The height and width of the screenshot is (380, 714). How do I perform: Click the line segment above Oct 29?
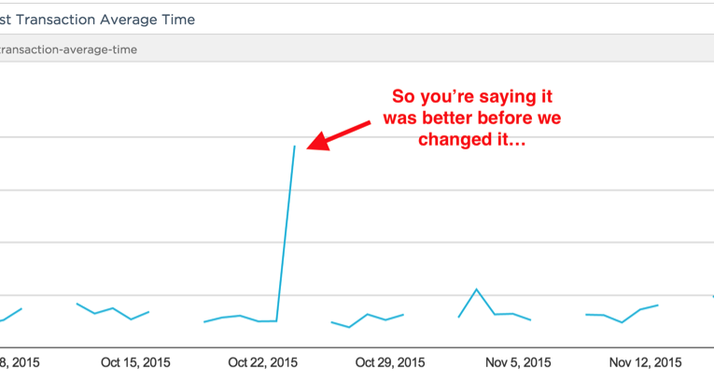(368, 316)
